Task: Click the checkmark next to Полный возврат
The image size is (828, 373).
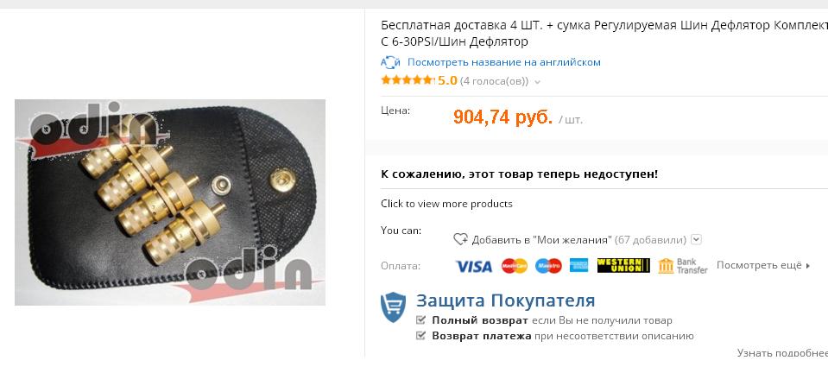Action: [420, 319]
